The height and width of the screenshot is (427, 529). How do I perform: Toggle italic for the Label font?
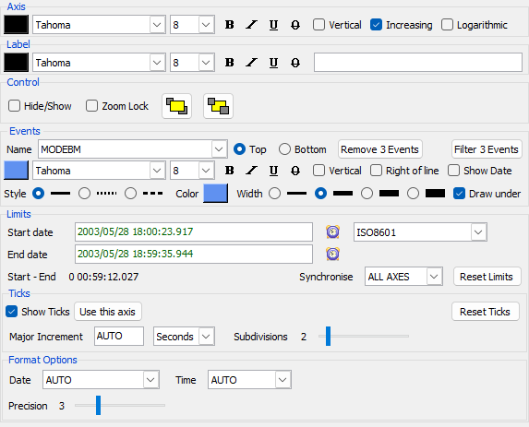251,63
